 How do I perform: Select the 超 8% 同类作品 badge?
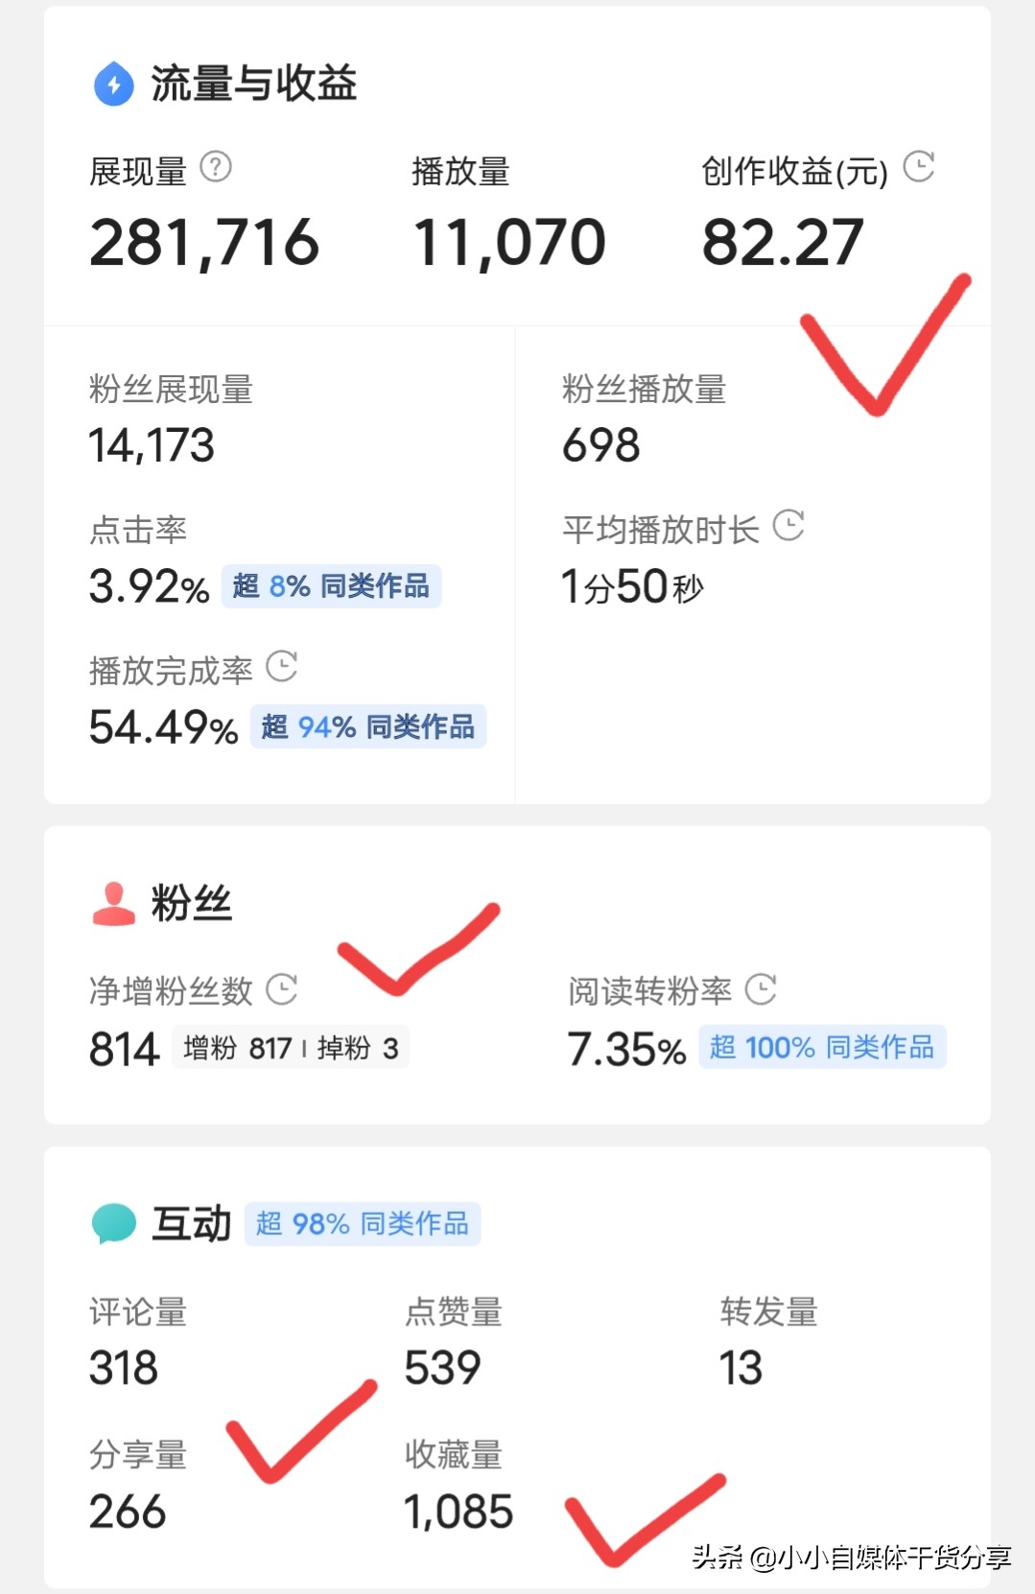click(x=331, y=586)
